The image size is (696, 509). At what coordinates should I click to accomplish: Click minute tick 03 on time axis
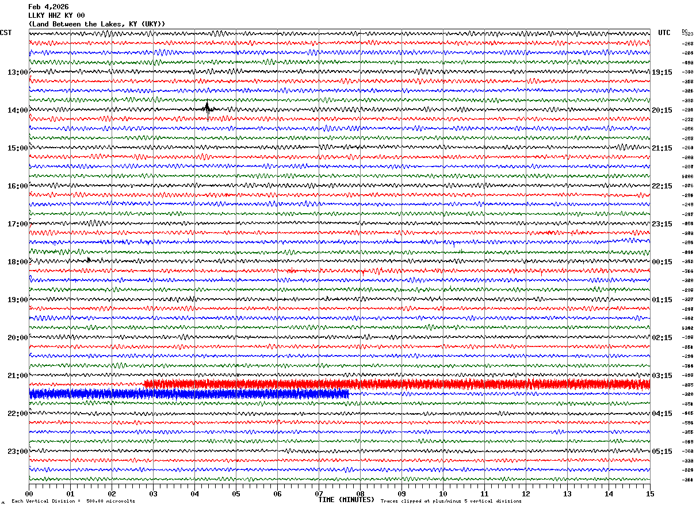[153, 493]
